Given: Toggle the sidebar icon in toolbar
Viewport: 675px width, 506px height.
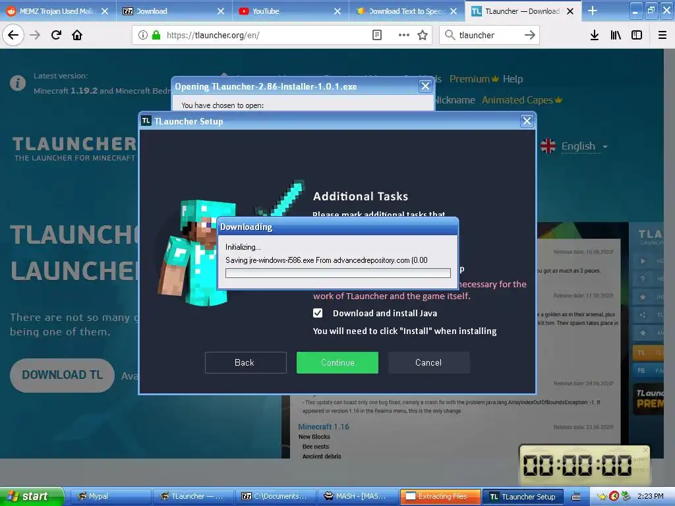Looking at the screenshot, I should pos(637,35).
